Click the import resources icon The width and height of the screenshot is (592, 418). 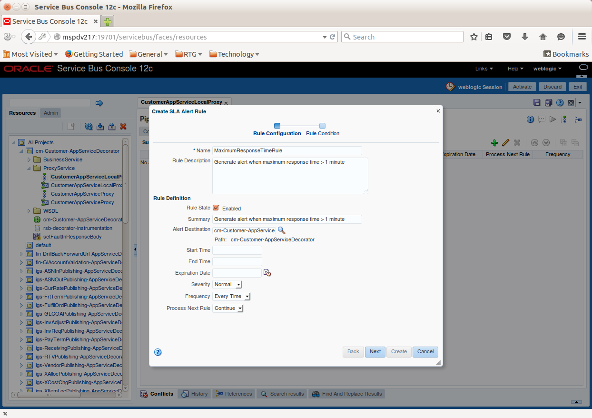pos(100,127)
